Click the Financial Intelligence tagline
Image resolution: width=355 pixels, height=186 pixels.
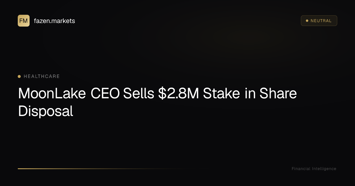click(314, 169)
